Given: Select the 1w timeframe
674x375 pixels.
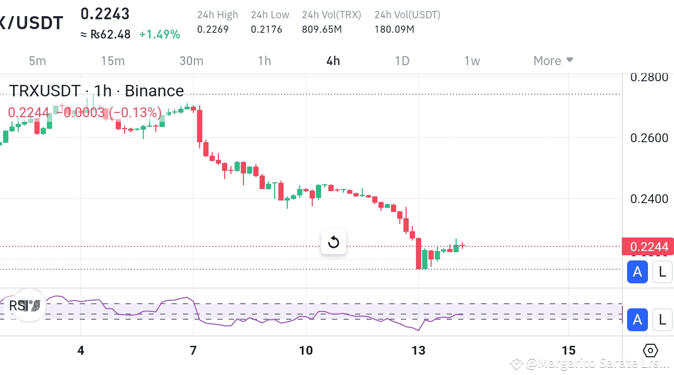Looking at the screenshot, I should tap(471, 60).
